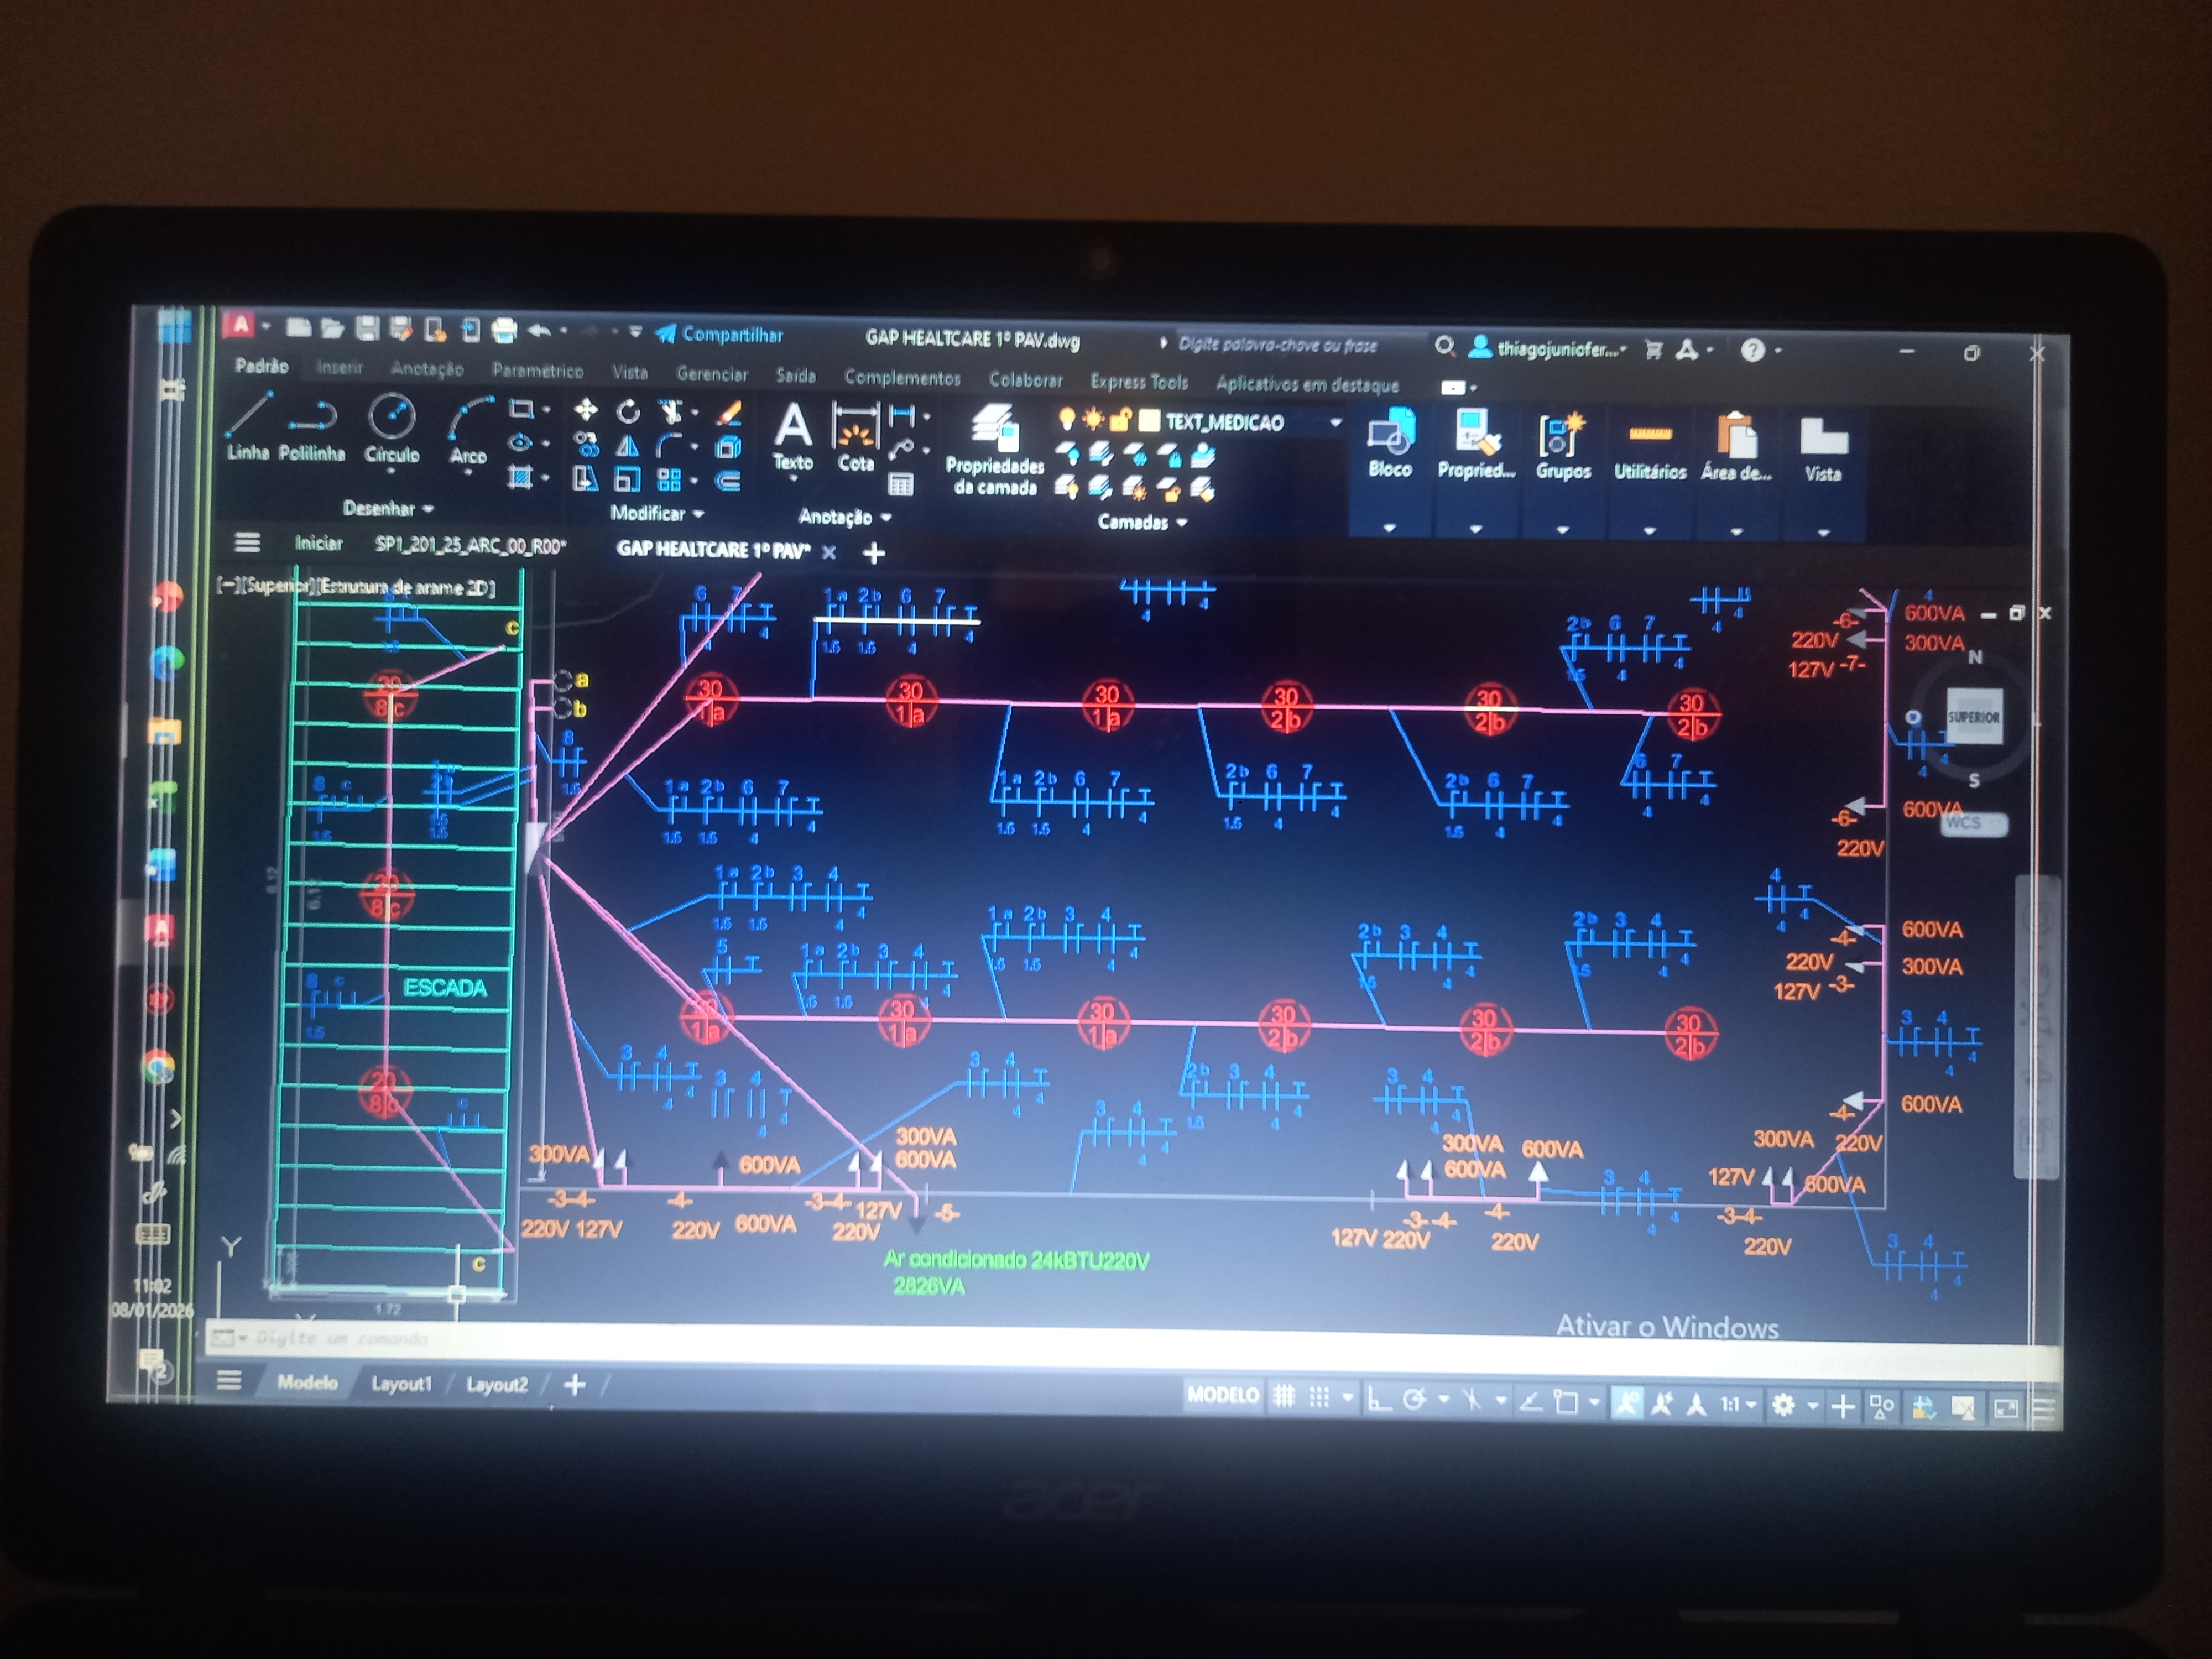
Task: Open the Anotação ribbon tab
Action: point(427,369)
